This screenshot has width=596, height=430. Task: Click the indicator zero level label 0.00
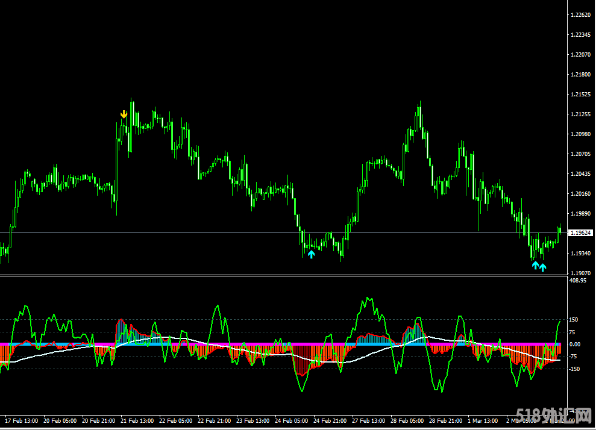pyautogui.click(x=575, y=344)
